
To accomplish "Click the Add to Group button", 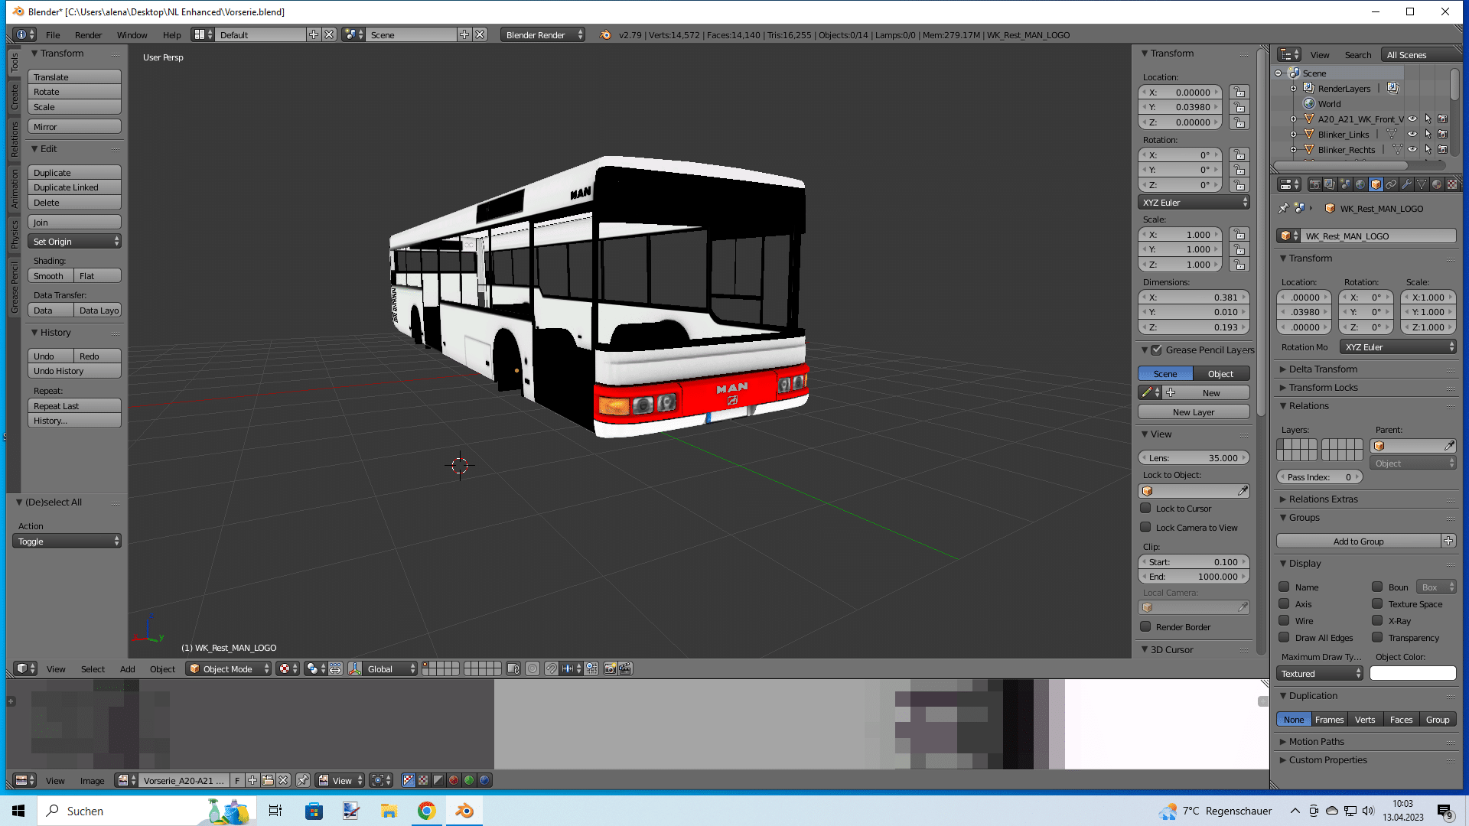I will [x=1358, y=541].
